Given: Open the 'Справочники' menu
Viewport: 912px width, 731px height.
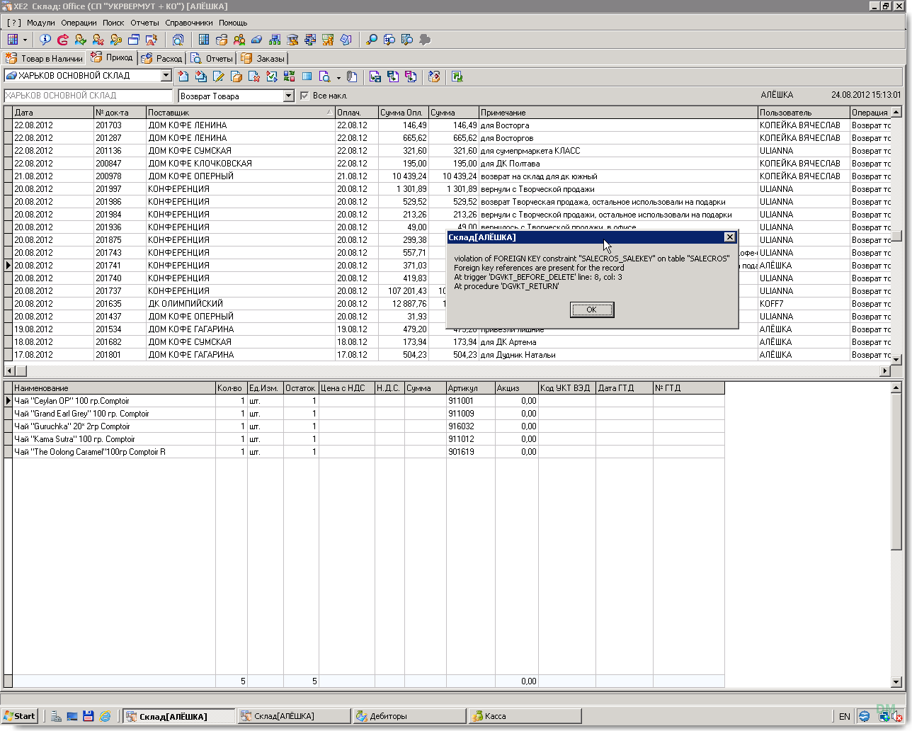Looking at the screenshot, I should pos(188,23).
